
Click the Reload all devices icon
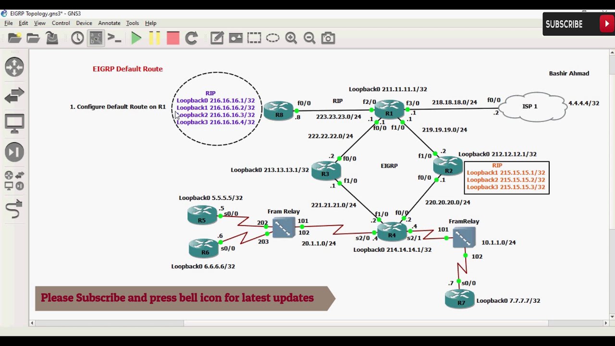click(x=192, y=38)
